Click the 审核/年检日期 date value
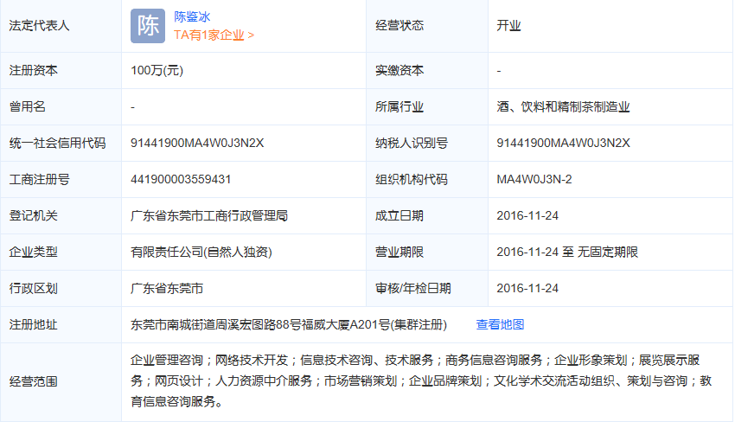The height and width of the screenshot is (422, 735). pos(527,288)
